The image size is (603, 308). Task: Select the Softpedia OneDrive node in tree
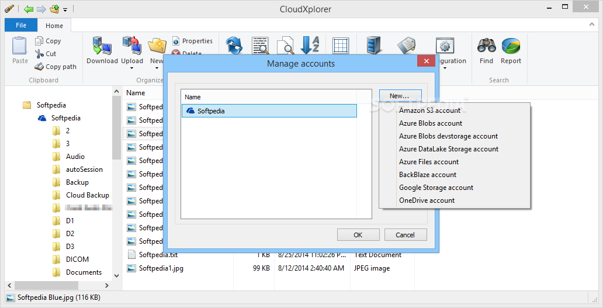[66, 118]
